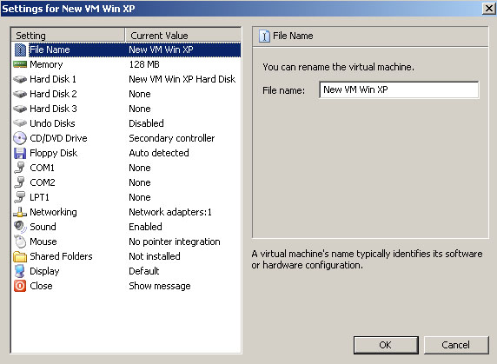Click the Hard Disk 1 drive icon
The width and height of the screenshot is (497, 364).
tap(20, 79)
